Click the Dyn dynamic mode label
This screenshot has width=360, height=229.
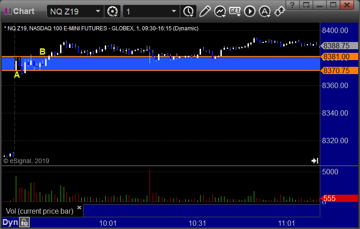pyautogui.click(x=10, y=222)
